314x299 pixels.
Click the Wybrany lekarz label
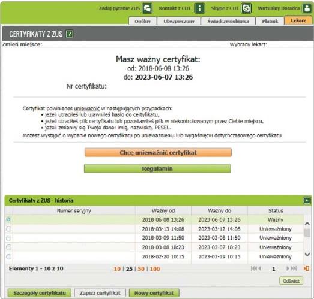point(249,44)
